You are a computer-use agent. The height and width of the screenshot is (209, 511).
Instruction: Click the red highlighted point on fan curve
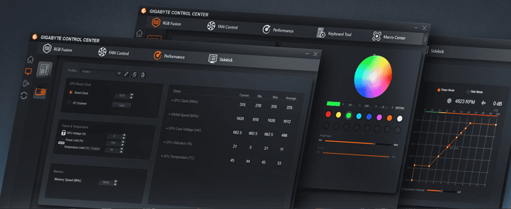pos(449,145)
